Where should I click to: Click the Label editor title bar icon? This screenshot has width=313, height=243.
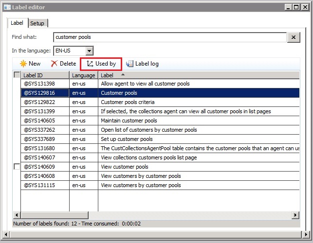coord(6,7)
